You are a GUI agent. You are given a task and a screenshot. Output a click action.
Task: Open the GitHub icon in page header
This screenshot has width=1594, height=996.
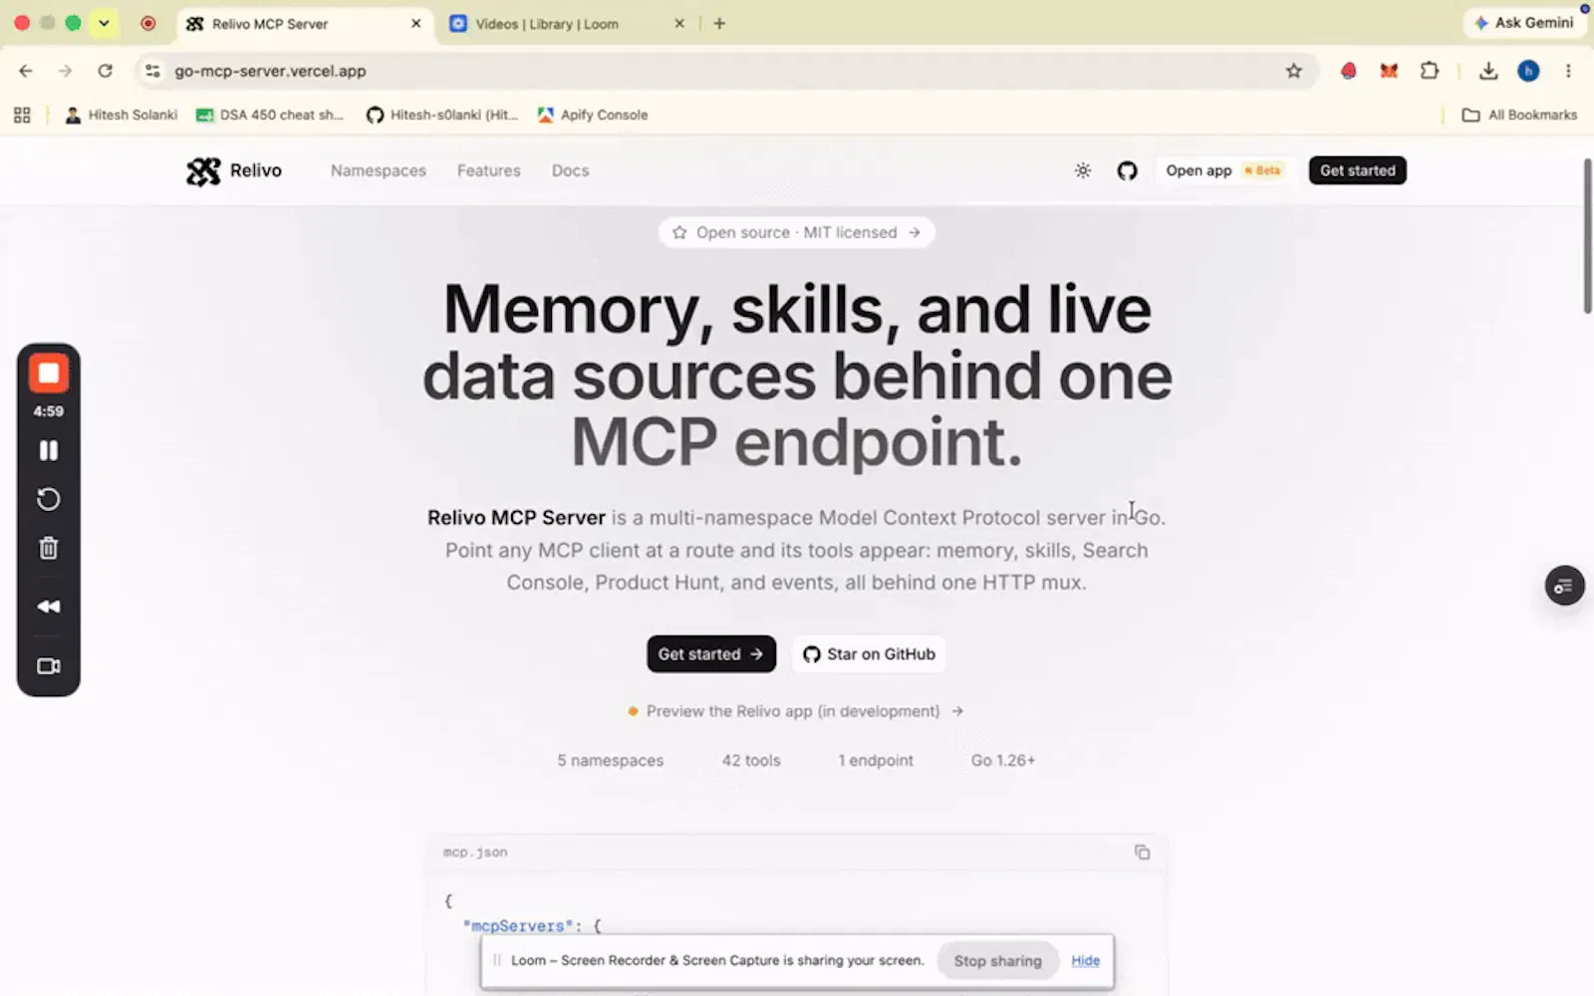tap(1127, 170)
